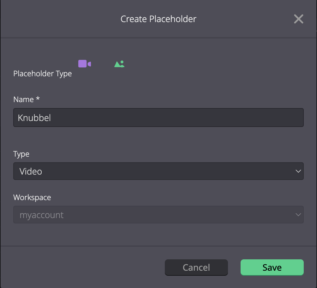Viewport: 317px width, 288px height.
Task: Click the Name field label
Action: [23, 100]
